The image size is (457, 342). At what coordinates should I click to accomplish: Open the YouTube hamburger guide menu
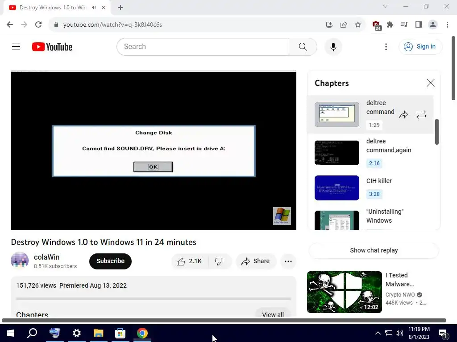[x=16, y=46]
